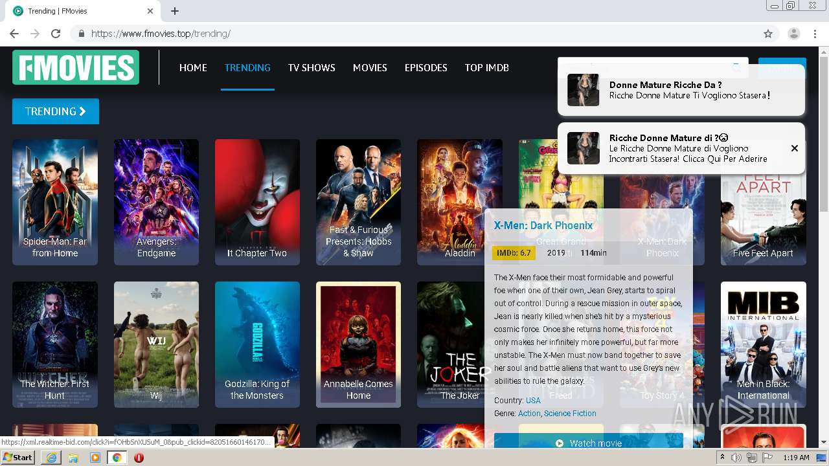The height and width of the screenshot is (466, 829).
Task: Open MOVIES nav item
Action: click(x=370, y=67)
